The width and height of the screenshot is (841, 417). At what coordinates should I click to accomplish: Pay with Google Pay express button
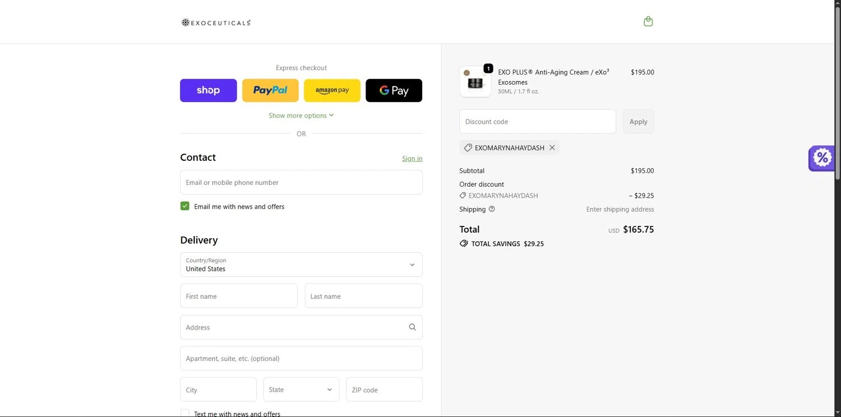coord(394,90)
